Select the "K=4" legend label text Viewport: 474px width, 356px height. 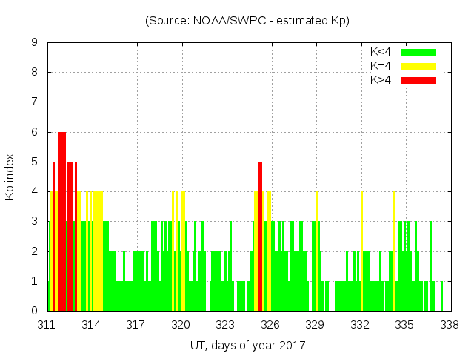381,66
